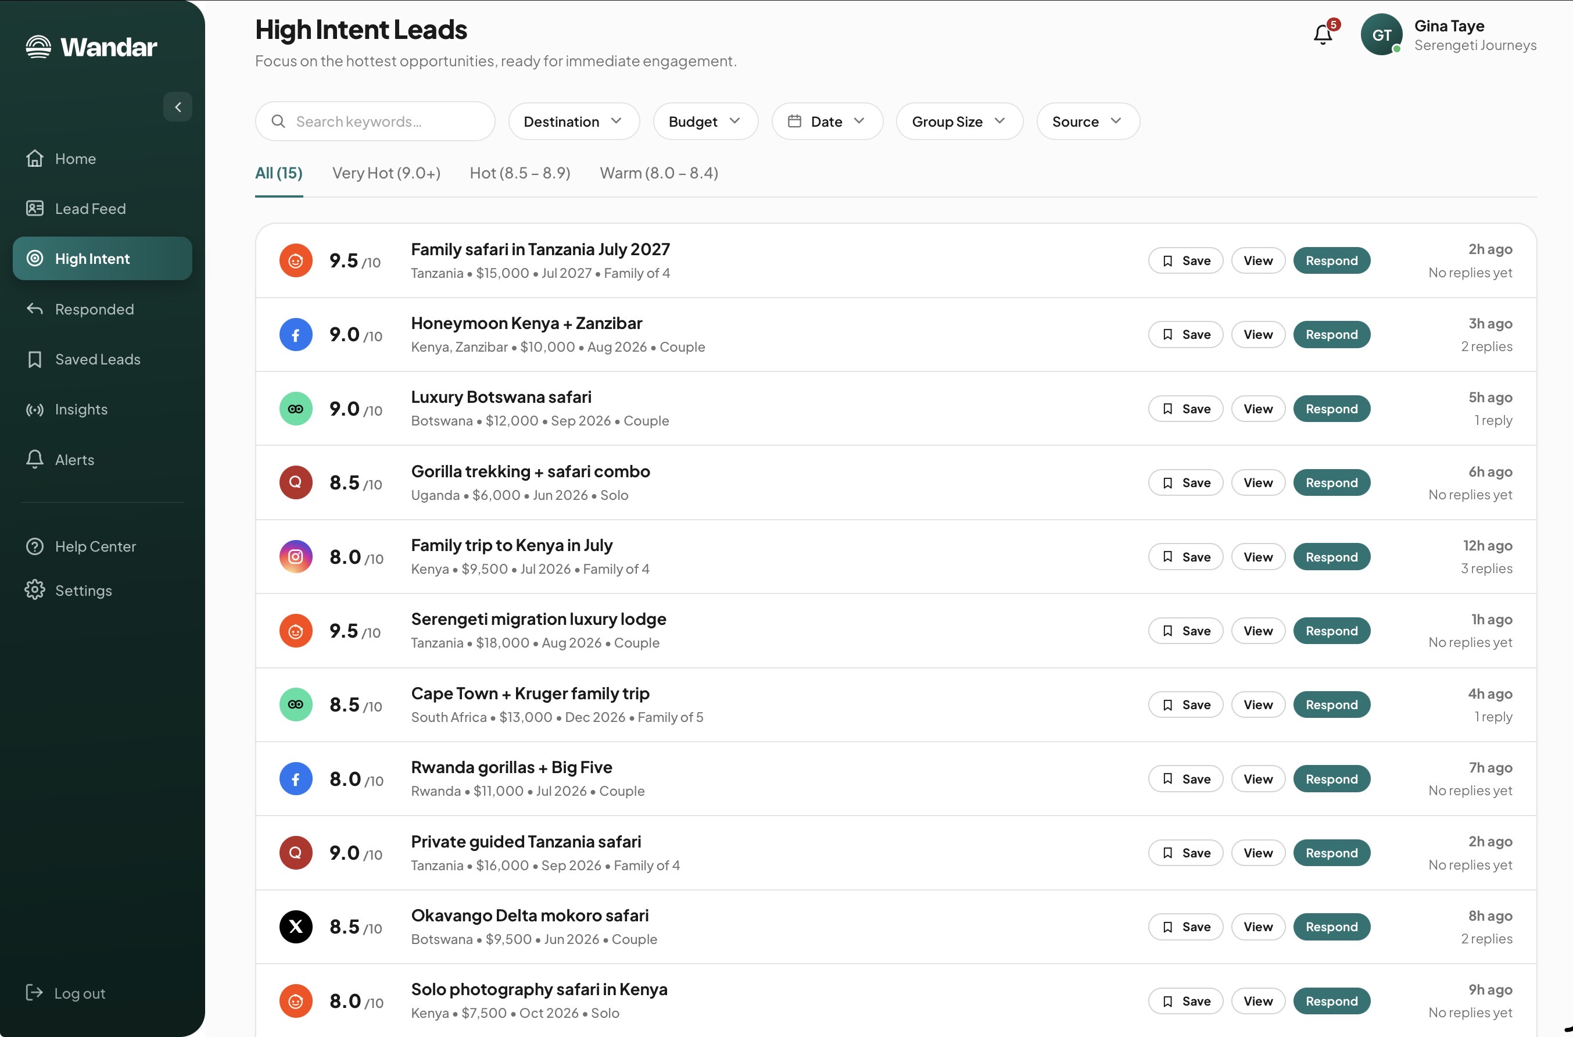Click the search magnifier icon
Viewport: 1573px width, 1037px height.
pos(278,121)
